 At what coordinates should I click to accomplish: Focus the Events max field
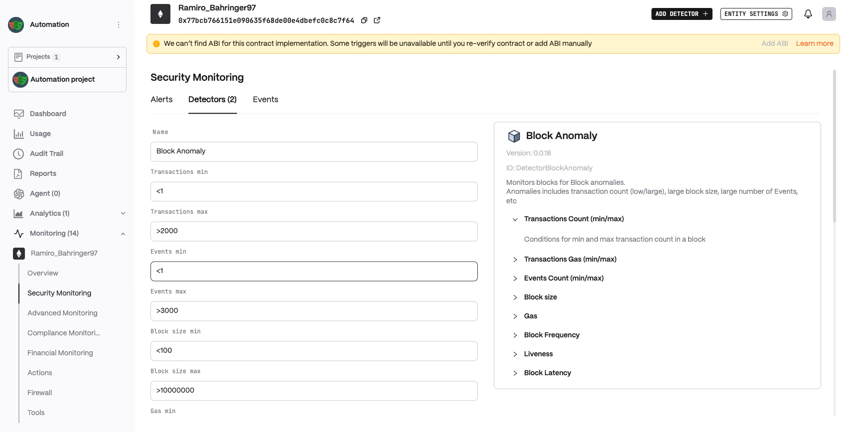pyautogui.click(x=314, y=311)
